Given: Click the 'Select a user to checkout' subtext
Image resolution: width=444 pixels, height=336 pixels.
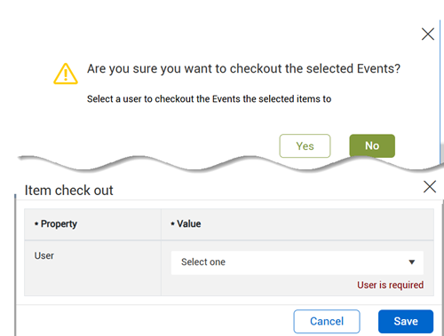Looking at the screenshot, I should (209, 99).
